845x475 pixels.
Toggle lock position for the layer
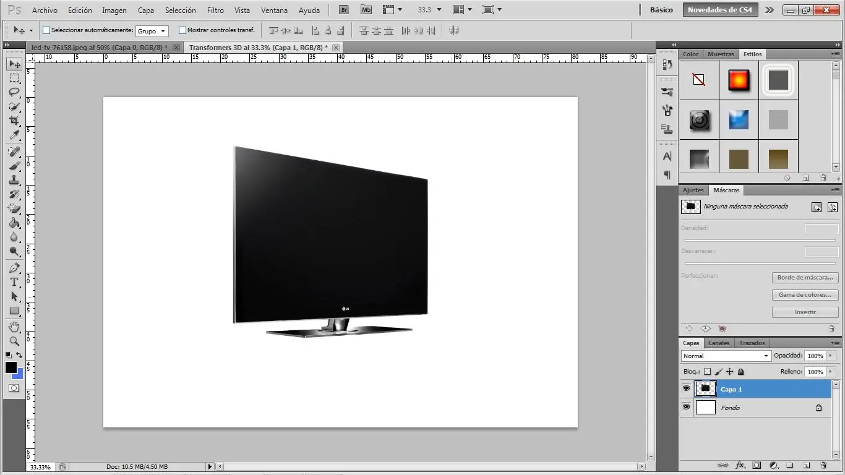730,372
